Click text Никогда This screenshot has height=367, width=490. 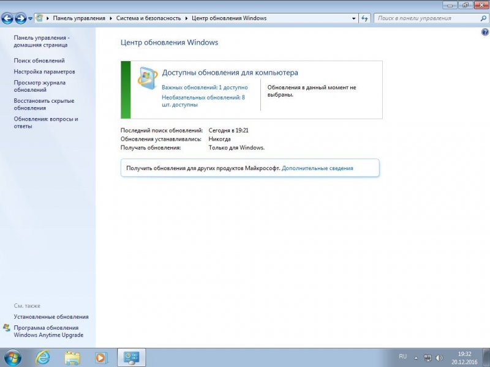pyautogui.click(x=219, y=139)
